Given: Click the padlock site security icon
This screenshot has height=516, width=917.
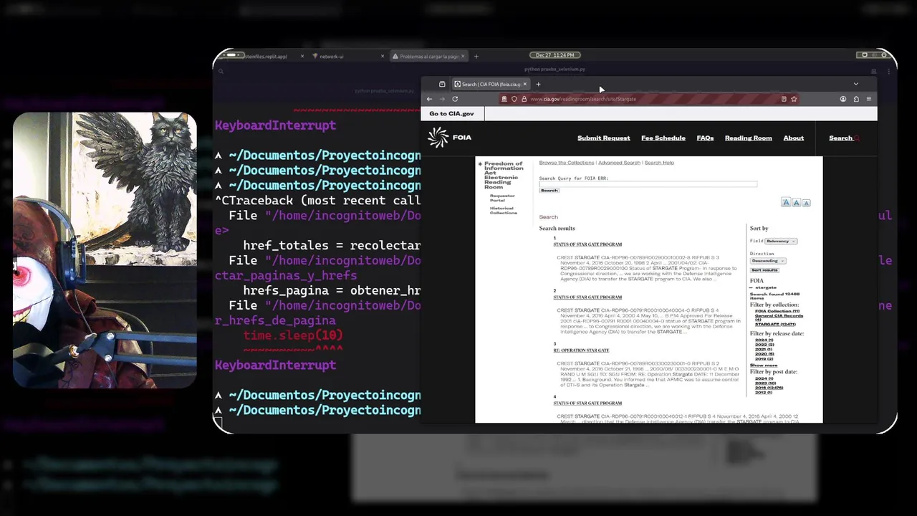Looking at the screenshot, I should pos(524,99).
